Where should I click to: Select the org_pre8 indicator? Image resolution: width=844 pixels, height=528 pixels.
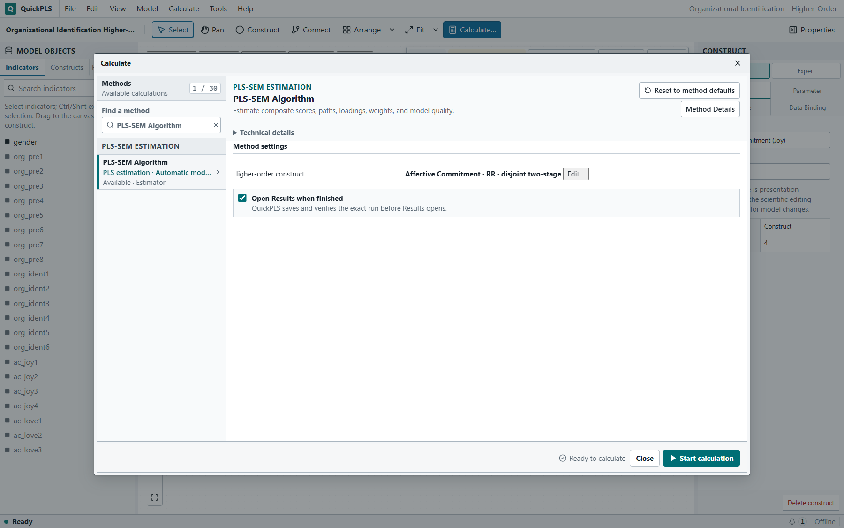pyautogui.click(x=28, y=260)
